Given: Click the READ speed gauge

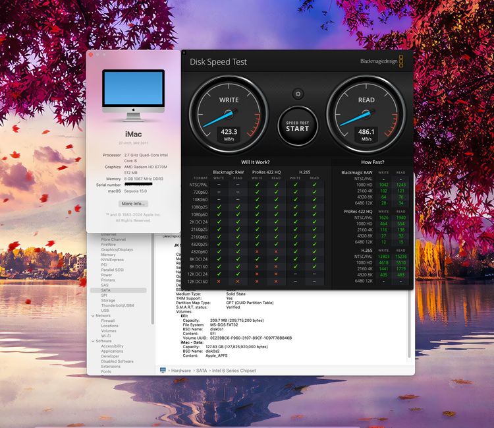Looking at the screenshot, I should coord(366,114).
